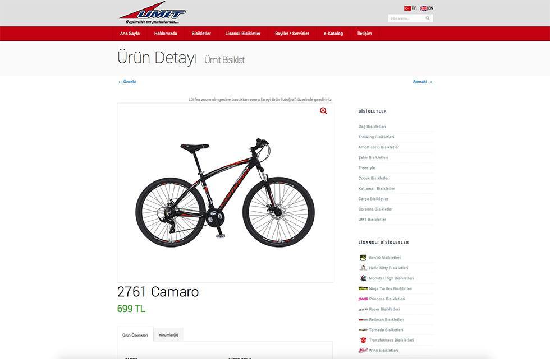Image resolution: width=550 pixels, height=359 pixels.
Task: Click the zoom magnifier icon on product photo
Action: coord(323,110)
